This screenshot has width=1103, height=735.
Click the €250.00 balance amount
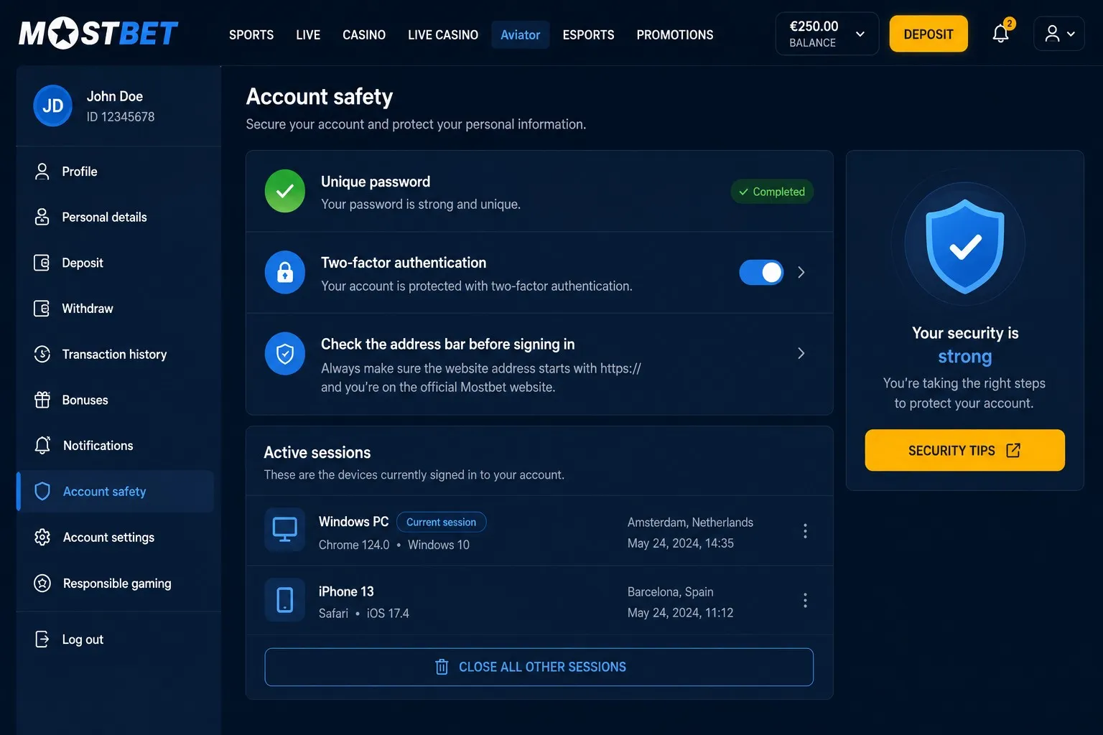pos(814,26)
